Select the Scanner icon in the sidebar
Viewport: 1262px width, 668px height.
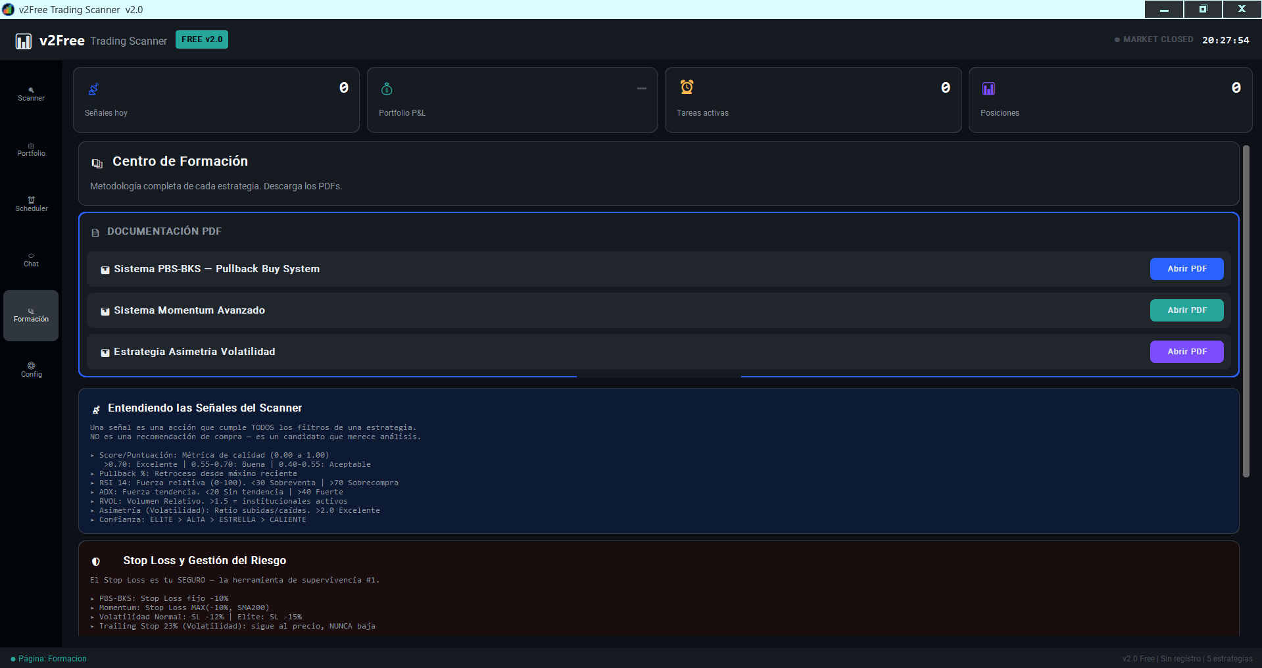(31, 91)
